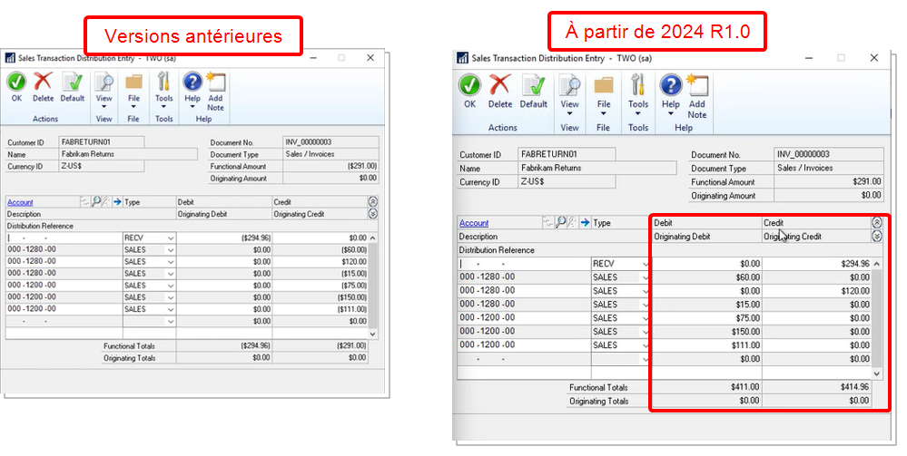This screenshot has height=456, width=907.
Task: Click Name field Fabrikam Returns in 2024 R1.0 window
Action: click(x=597, y=169)
